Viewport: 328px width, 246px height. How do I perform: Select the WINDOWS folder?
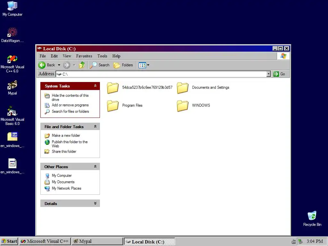193,105
